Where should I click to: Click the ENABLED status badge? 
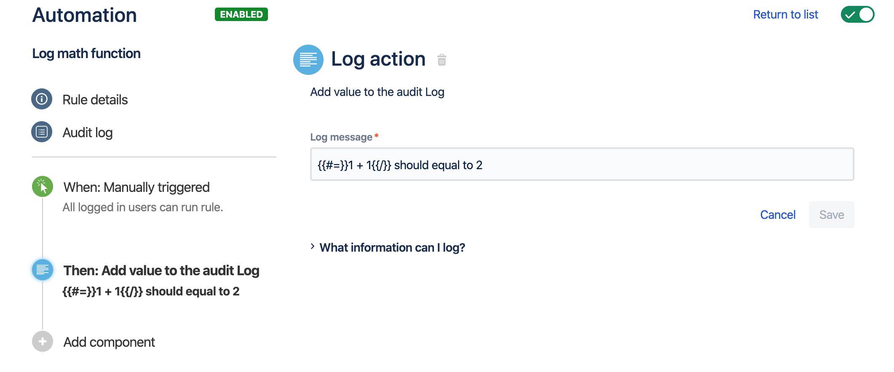(x=241, y=14)
